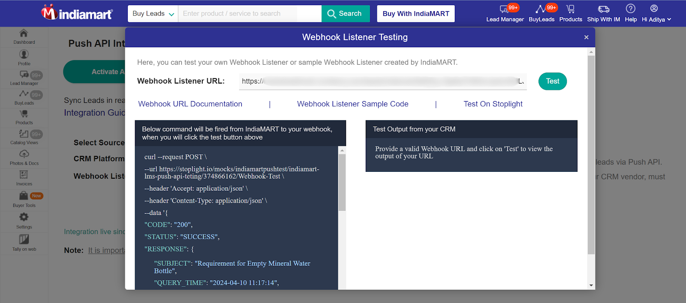Click 'Provide a valid Webhook URL' message

[464, 153]
